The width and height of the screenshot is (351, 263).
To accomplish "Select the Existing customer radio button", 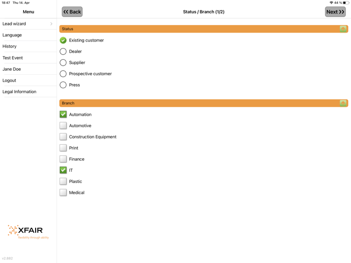I will click(63, 40).
